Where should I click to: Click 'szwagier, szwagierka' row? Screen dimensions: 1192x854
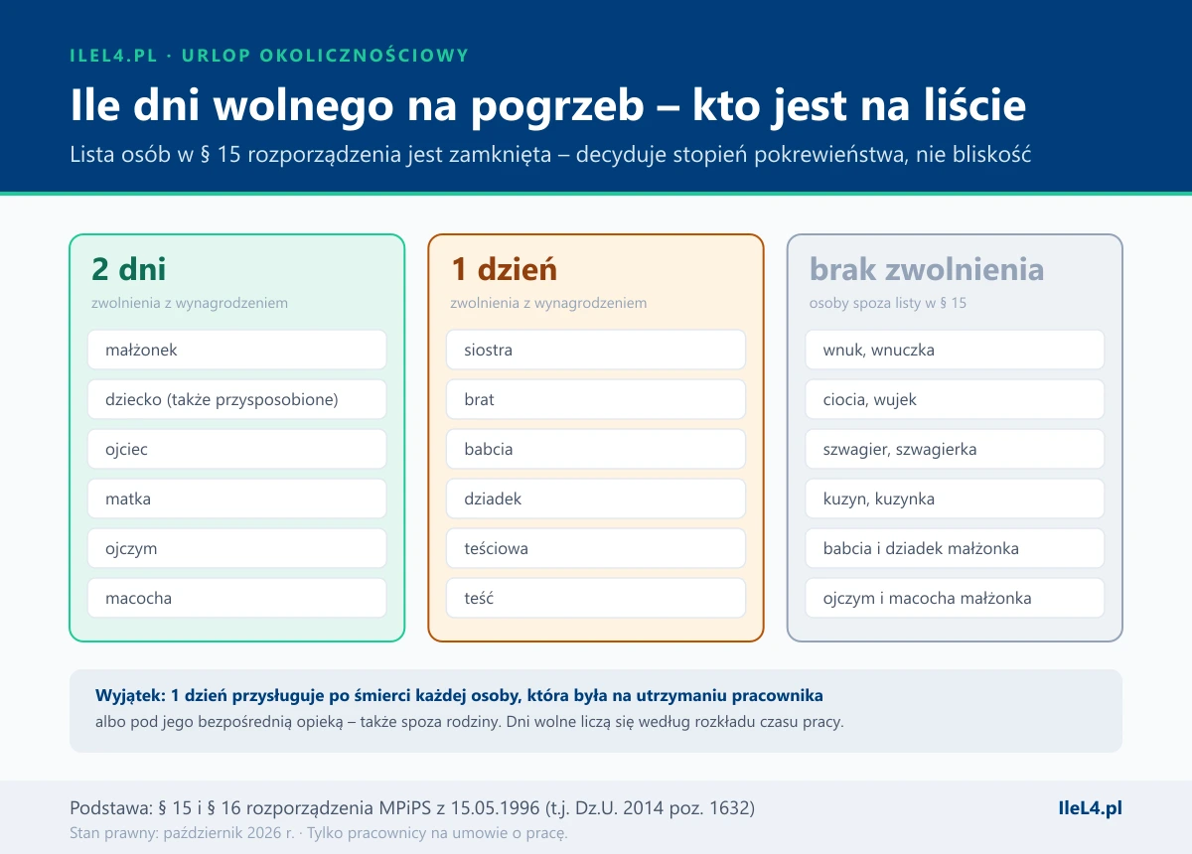click(955, 449)
